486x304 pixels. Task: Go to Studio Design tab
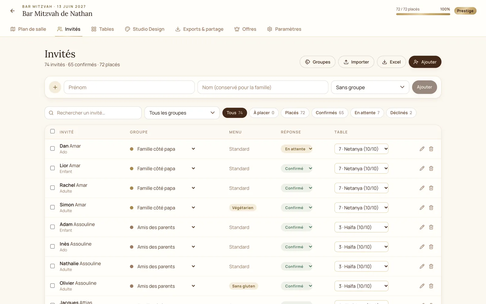click(145, 29)
